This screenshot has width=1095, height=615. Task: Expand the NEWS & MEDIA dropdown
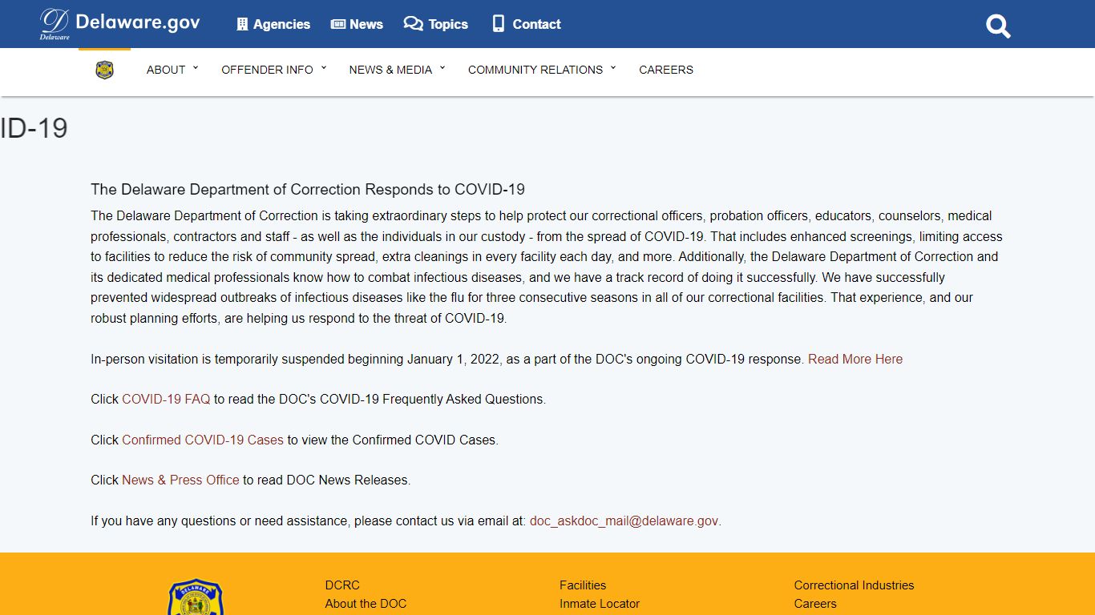click(x=397, y=70)
